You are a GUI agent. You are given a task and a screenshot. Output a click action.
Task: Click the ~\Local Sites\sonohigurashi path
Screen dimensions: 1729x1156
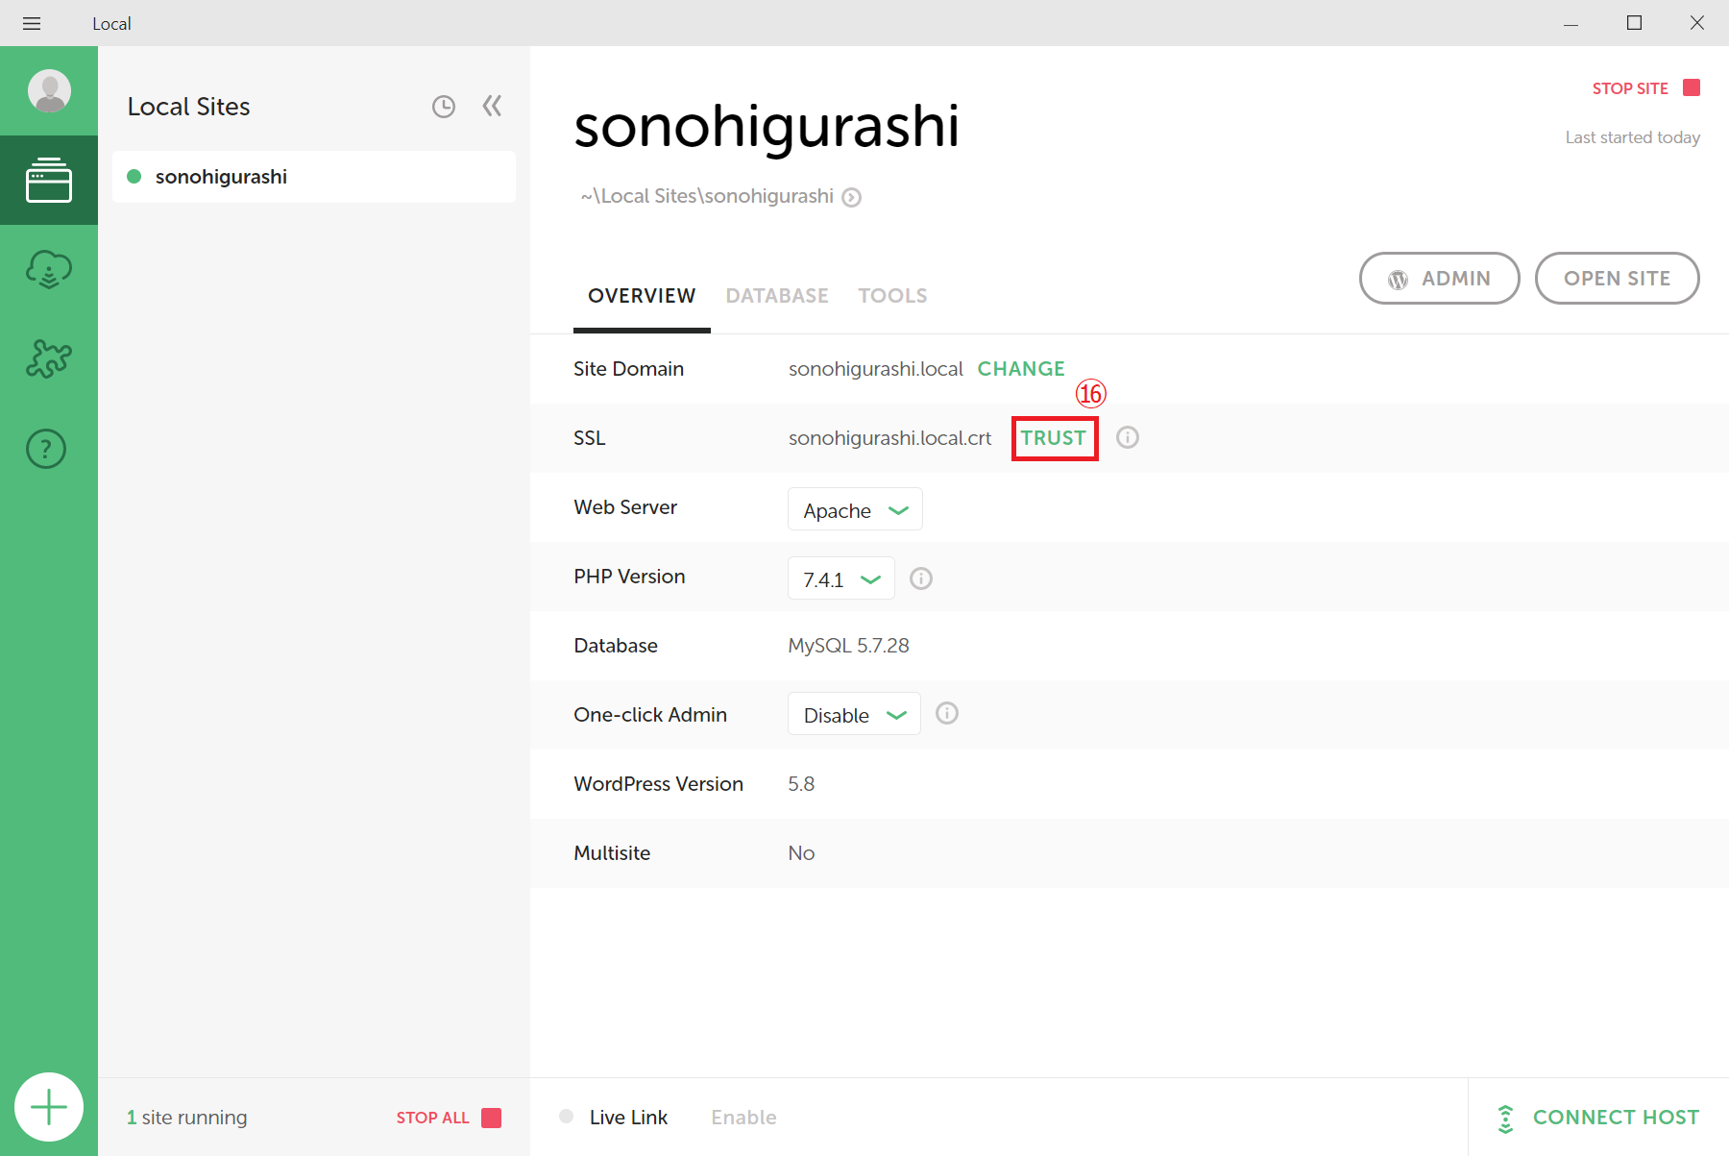point(707,196)
